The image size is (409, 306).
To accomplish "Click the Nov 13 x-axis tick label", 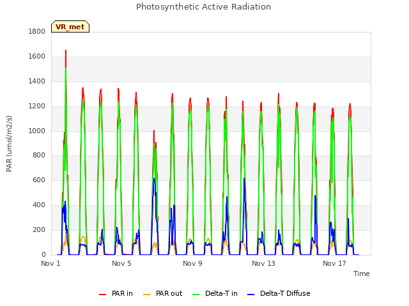I will coord(263,263).
